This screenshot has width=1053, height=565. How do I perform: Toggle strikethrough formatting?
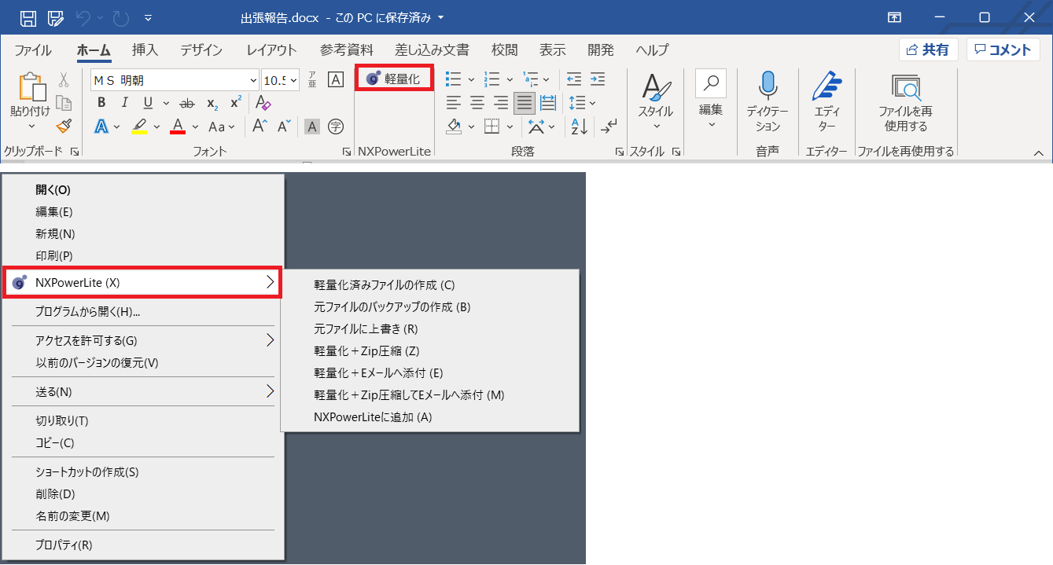[x=187, y=103]
